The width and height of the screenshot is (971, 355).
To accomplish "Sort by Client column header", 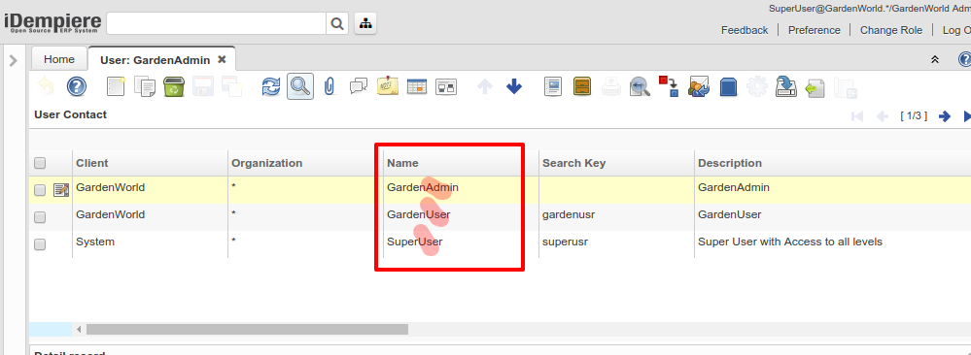I will (91, 163).
